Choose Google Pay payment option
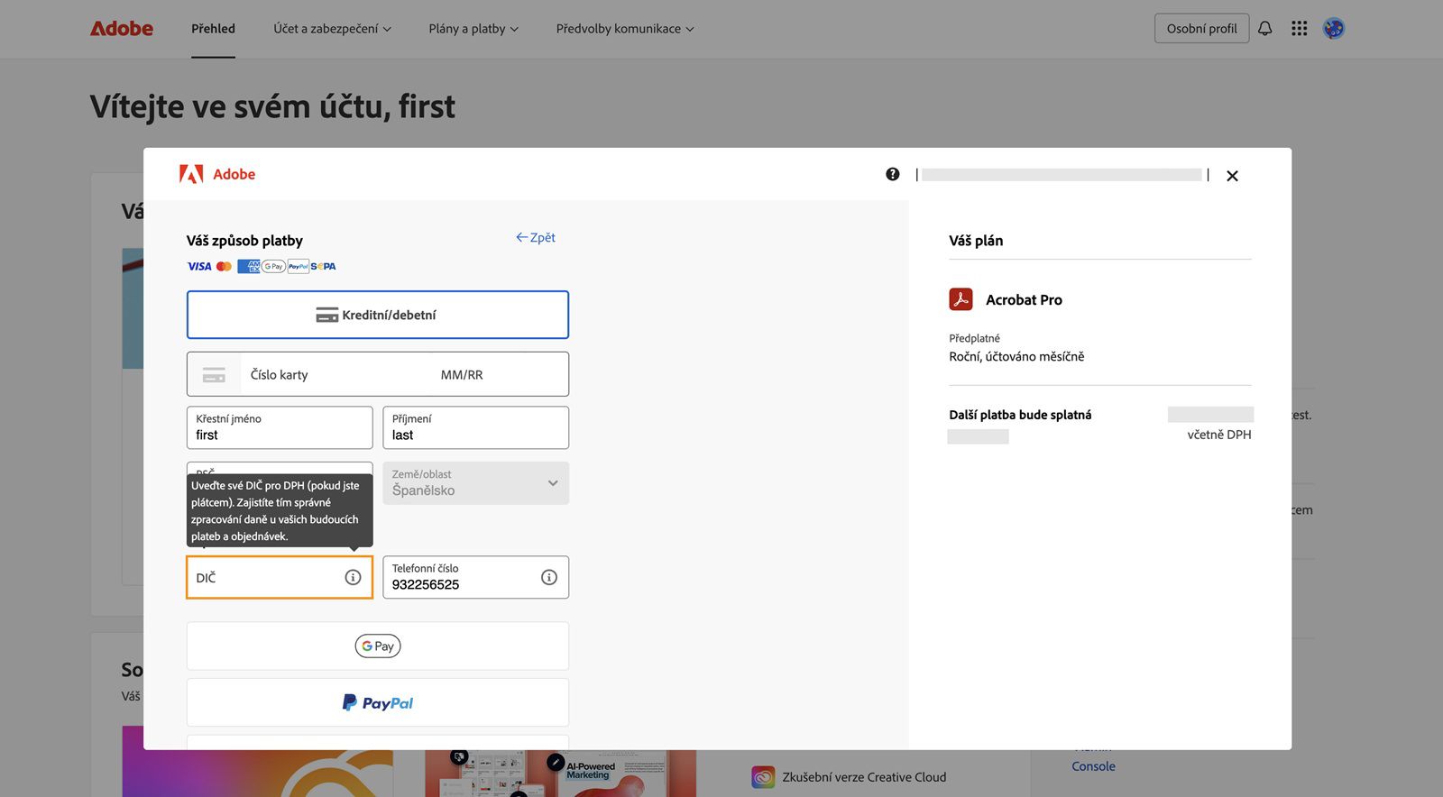Viewport: 1443px width, 797px height. (x=377, y=646)
